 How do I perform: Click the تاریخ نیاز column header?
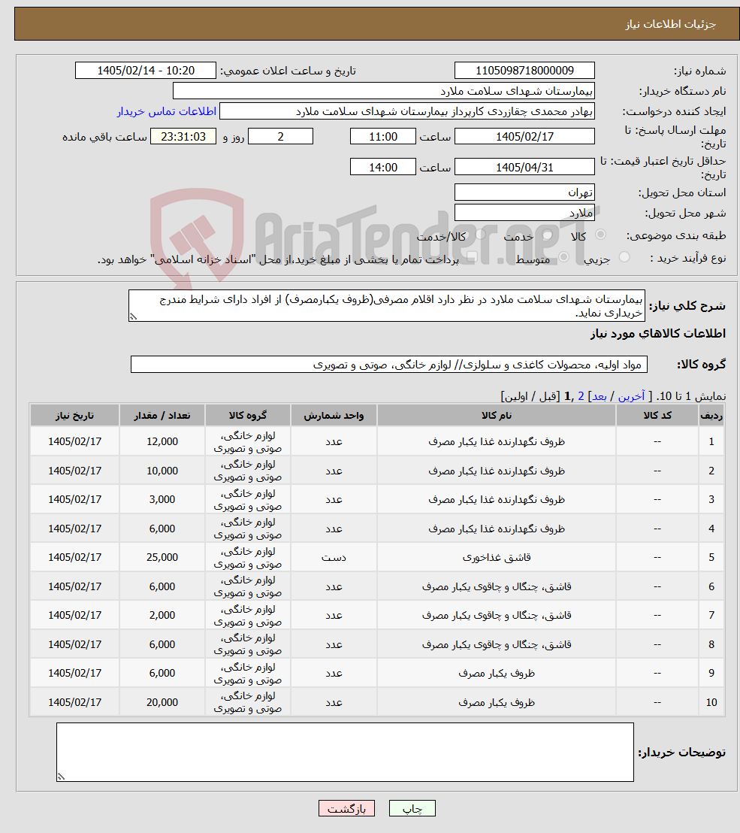[x=74, y=416]
